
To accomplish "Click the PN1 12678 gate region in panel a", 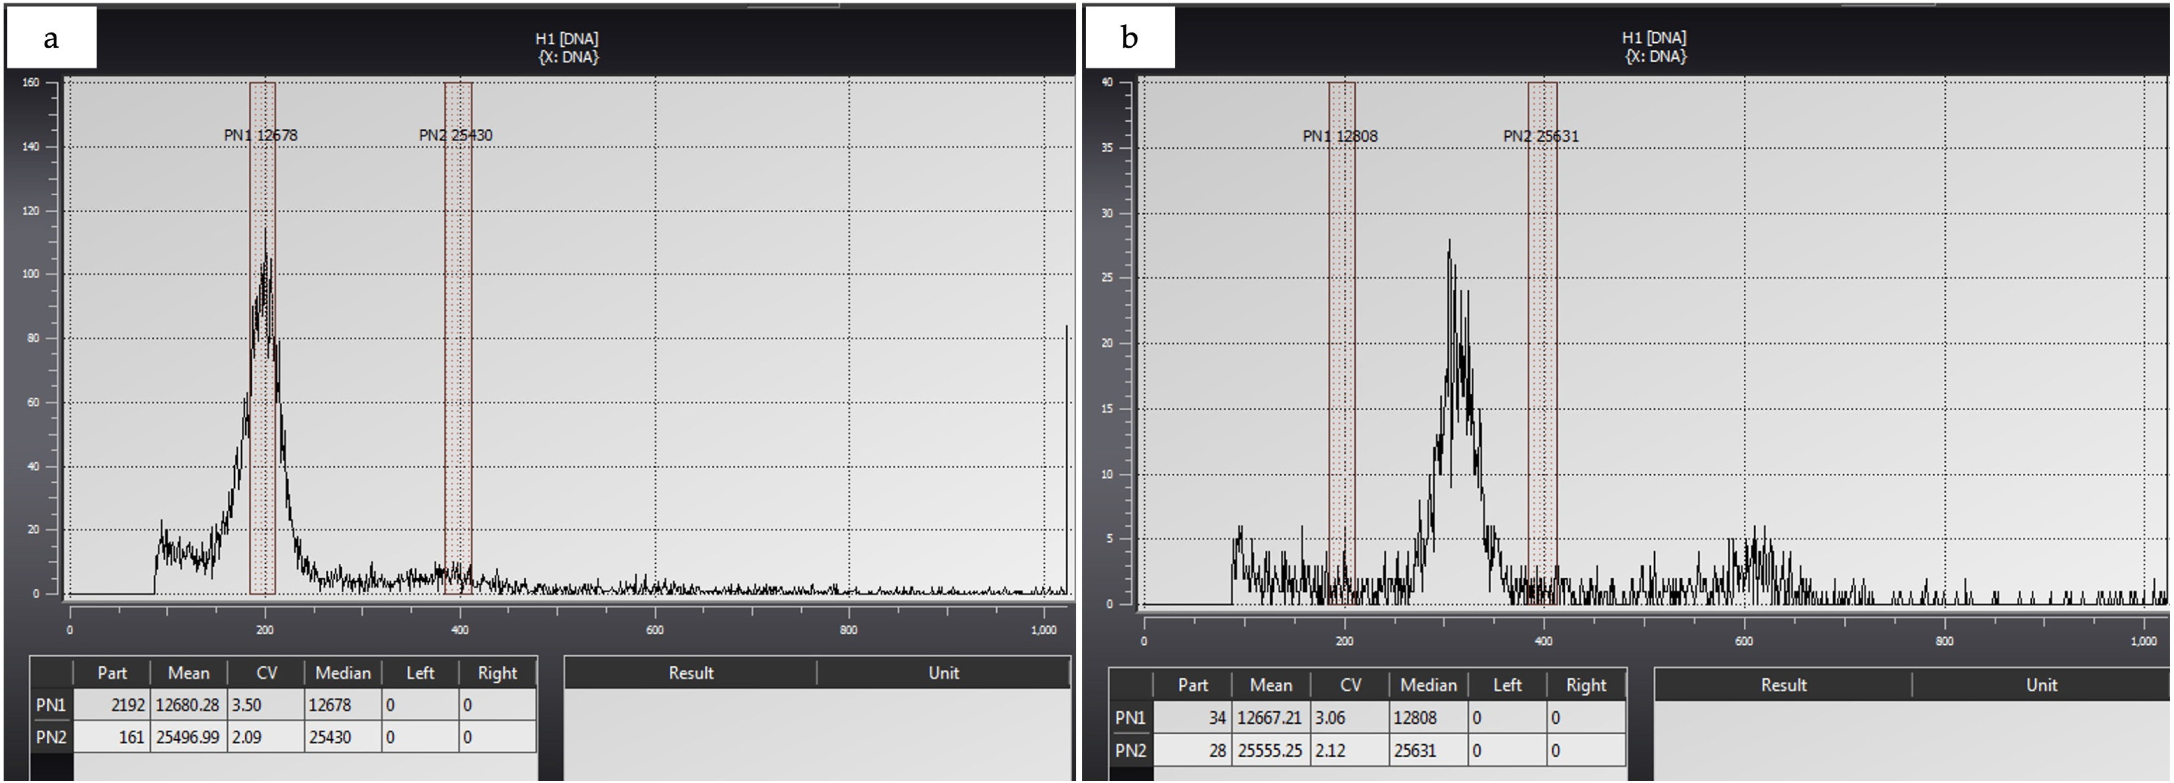I will [x=263, y=338].
